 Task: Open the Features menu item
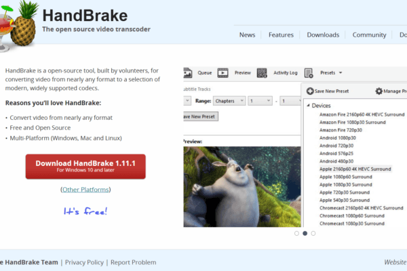(281, 35)
